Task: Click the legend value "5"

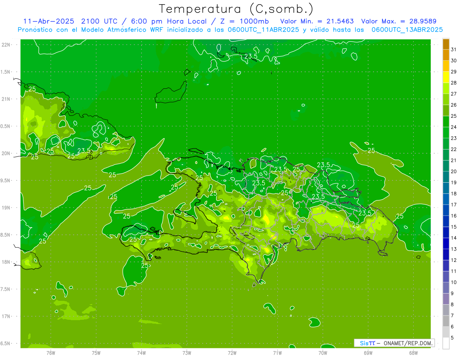Action: (x=452, y=338)
